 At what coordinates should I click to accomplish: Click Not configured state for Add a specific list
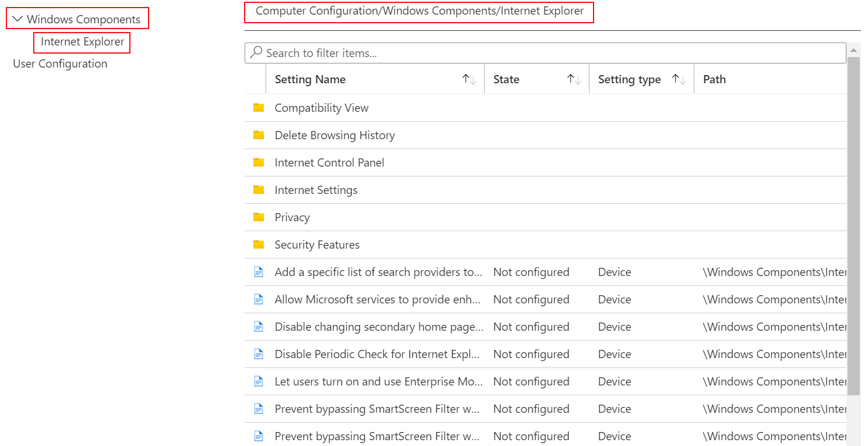click(x=531, y=272)
